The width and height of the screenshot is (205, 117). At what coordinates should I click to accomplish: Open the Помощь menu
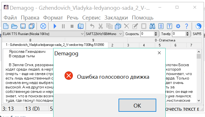click(143, 18)
